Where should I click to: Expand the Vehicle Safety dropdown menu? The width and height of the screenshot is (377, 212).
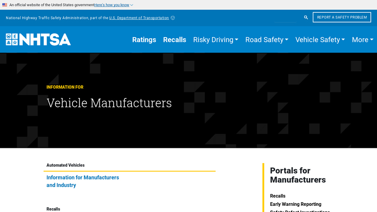tap(320, 40)
